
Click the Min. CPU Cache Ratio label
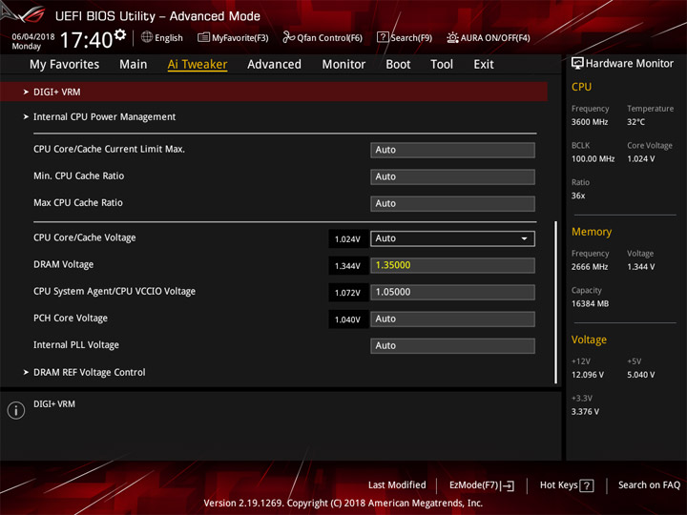(x=79, y=175)
